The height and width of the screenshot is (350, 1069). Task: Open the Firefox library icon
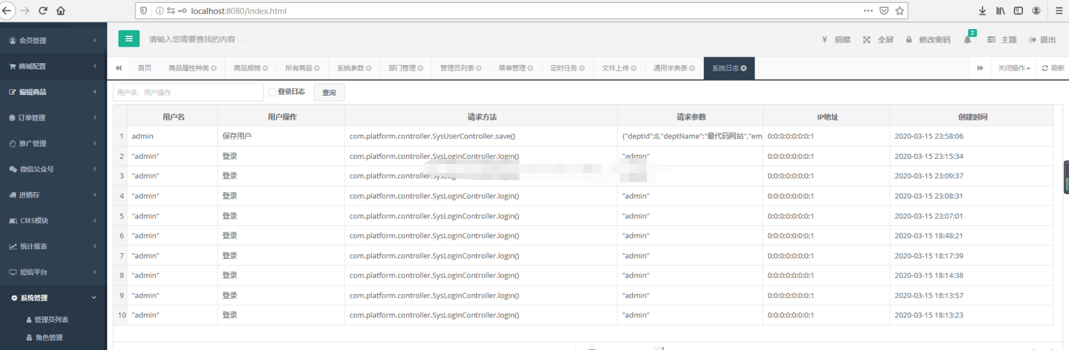(x=1001, y=10)
